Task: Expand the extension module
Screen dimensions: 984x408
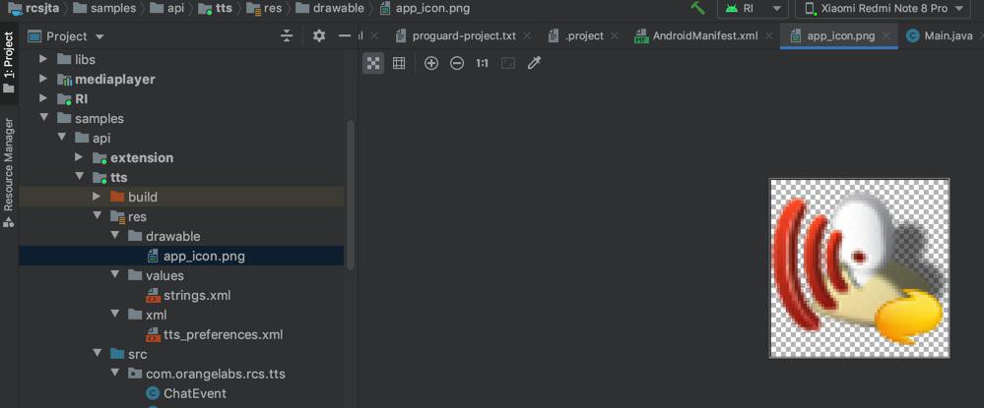Action: coord(79,157)
